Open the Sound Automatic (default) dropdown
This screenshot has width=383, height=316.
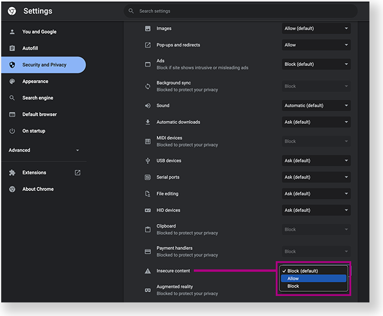[316, 106]
